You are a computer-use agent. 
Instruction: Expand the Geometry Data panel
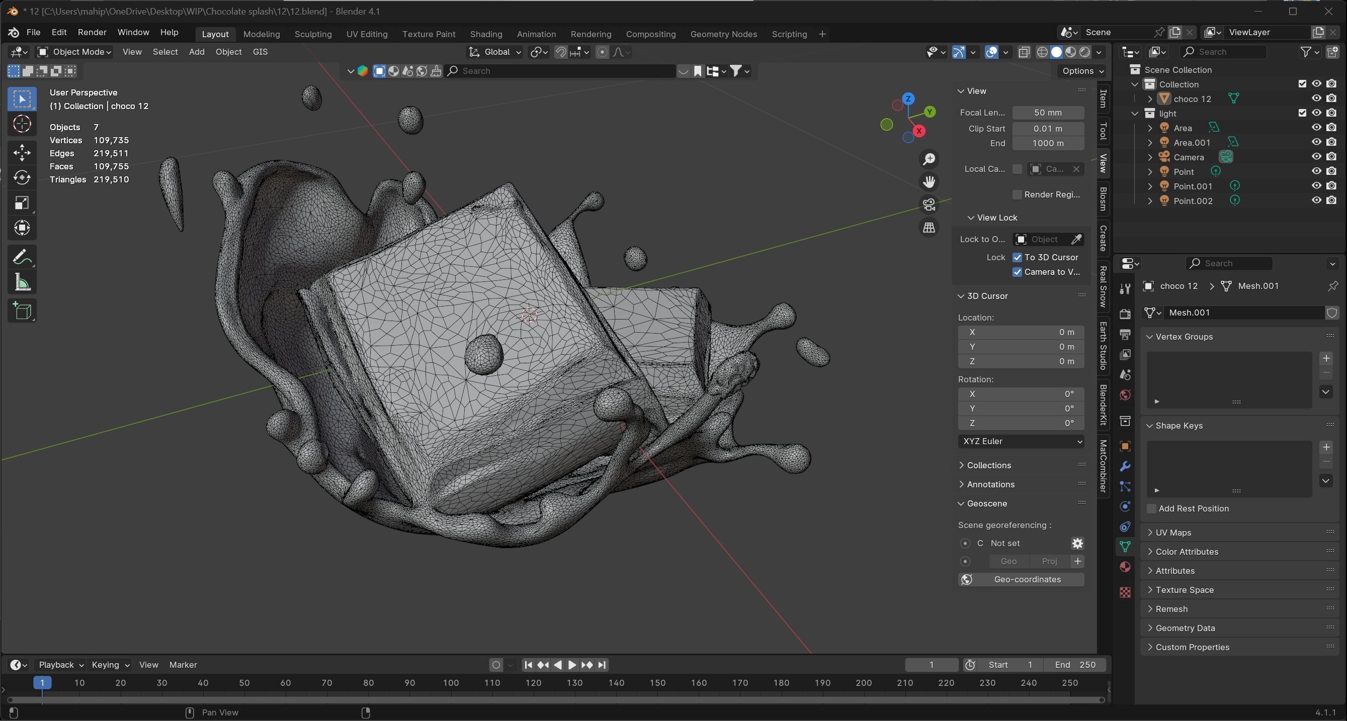tap(1185, 628)
